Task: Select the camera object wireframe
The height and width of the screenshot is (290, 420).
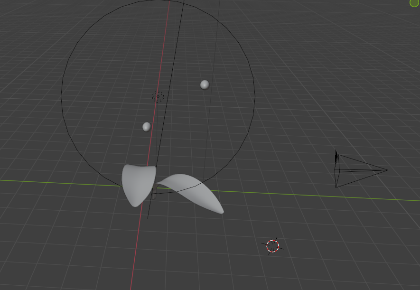Action: (x=360, y=170)
